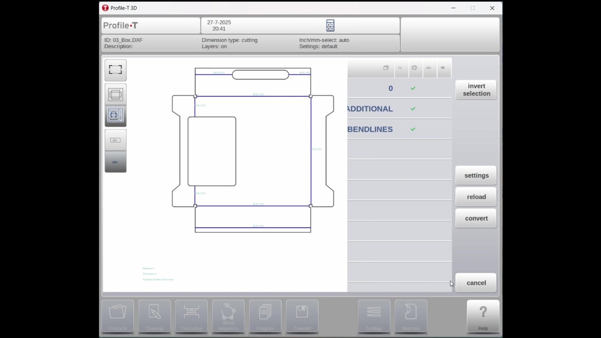Click the flat pattern column header icon

click(414, 68)
